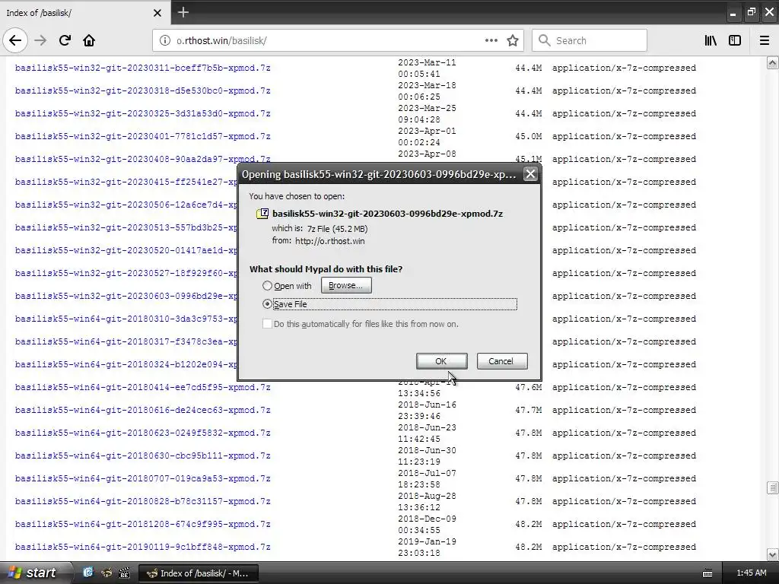Click the dialog filename basilisk55-win32-git-20230603 text
Image resolution: width=779 pixels, height=584 pixels.
coord(387,214)
